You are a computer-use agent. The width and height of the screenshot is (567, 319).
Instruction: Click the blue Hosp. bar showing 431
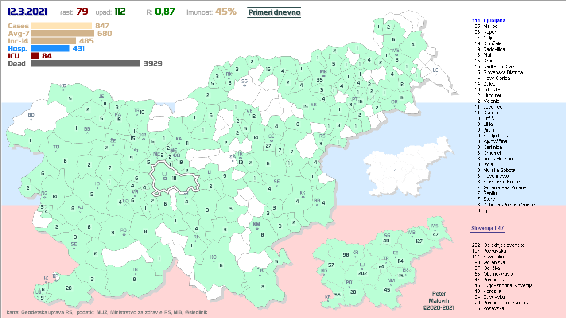coord(50,48)
